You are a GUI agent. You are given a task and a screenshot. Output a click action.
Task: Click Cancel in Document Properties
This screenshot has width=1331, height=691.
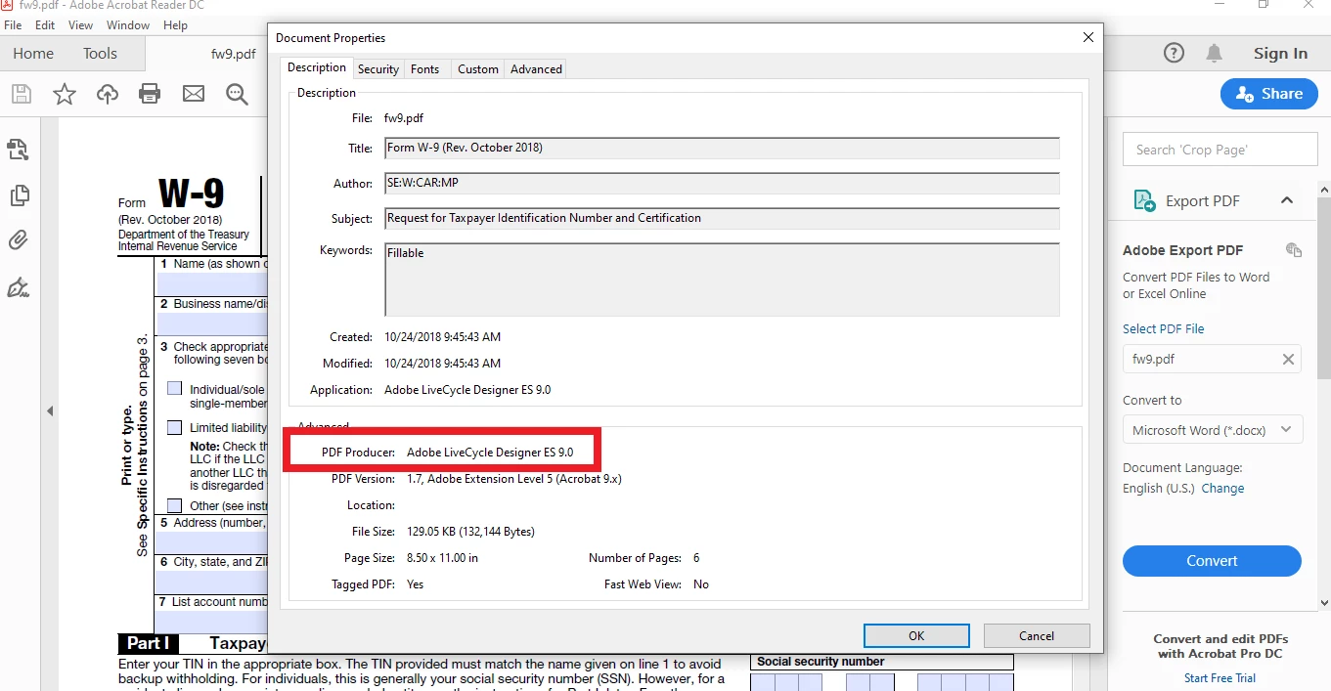tap(1037, 635)
